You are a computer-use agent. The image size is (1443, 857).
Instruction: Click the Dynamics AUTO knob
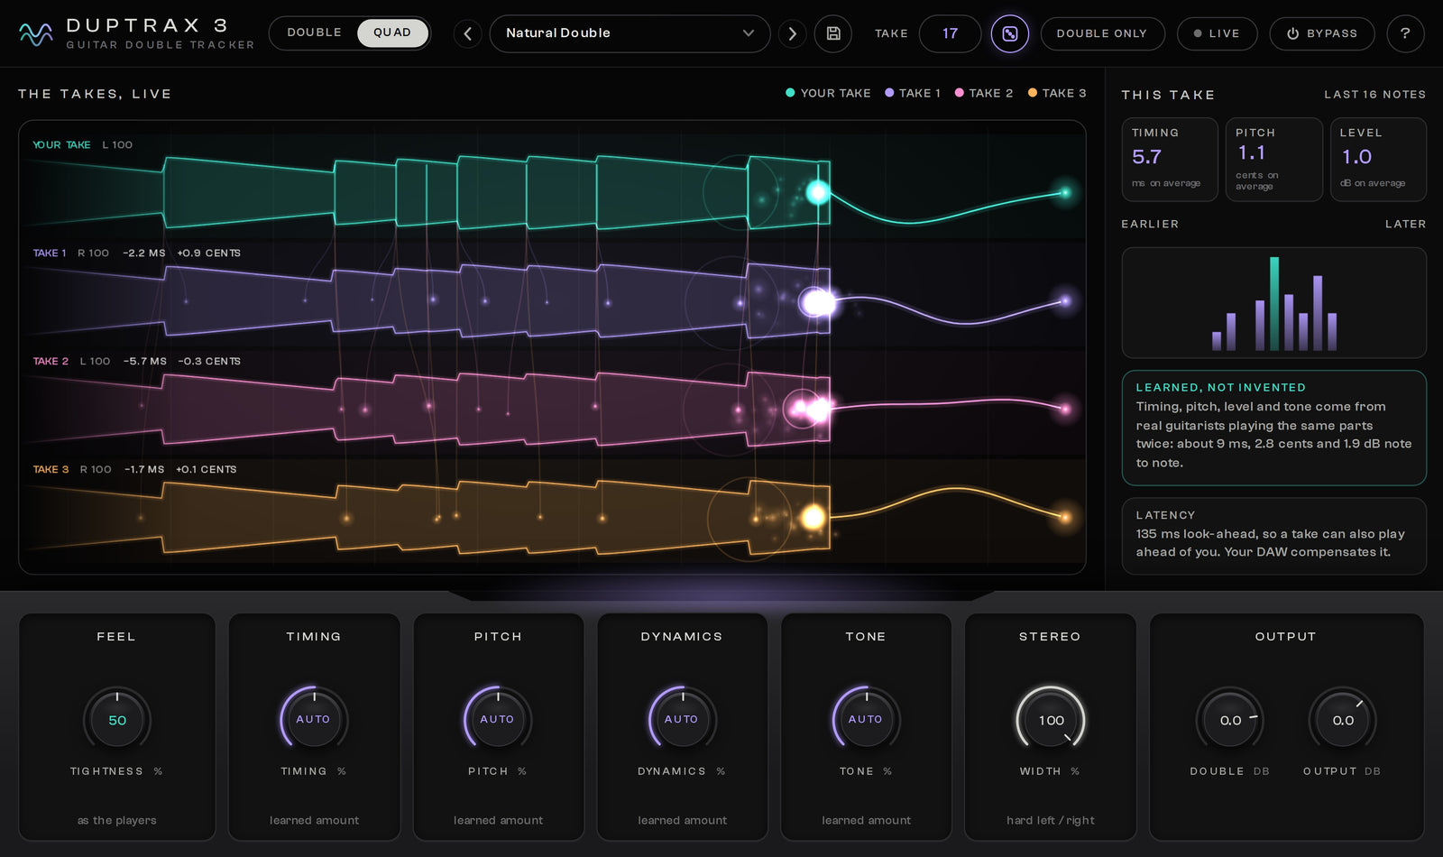[682, 720]
